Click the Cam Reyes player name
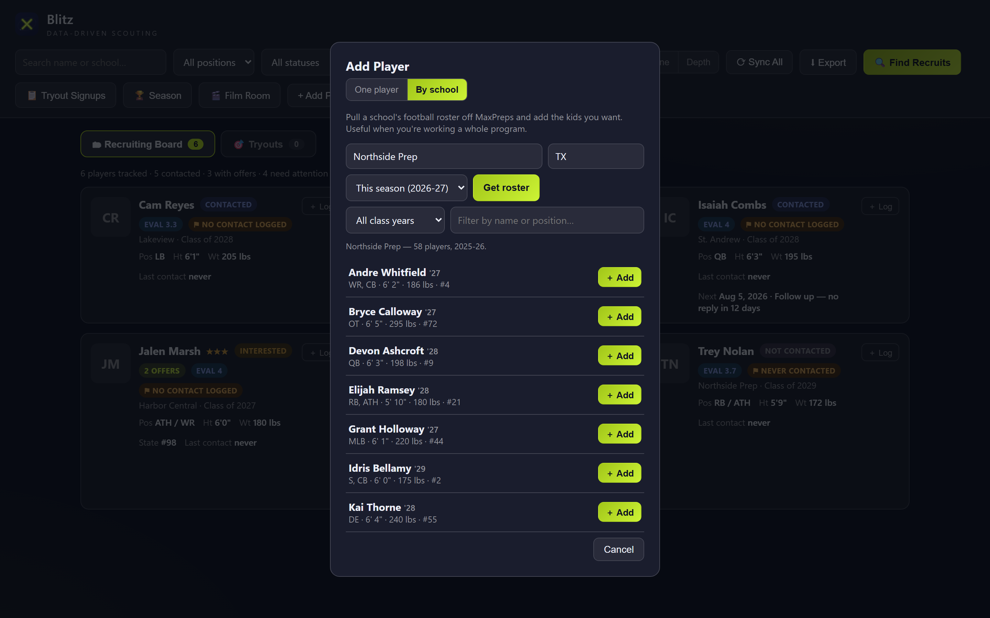 click(166, 205)
